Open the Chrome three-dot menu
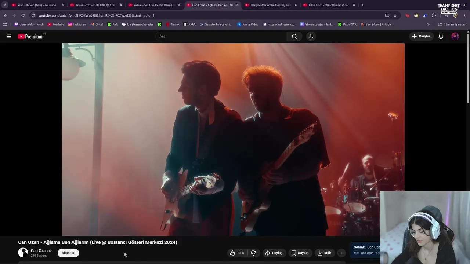Viewport: 470px width, 264px height. click(465, 15)
